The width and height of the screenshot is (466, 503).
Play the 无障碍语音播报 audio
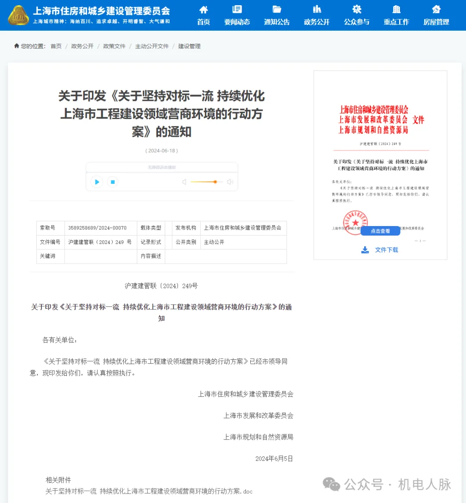[x=97, y=182]
